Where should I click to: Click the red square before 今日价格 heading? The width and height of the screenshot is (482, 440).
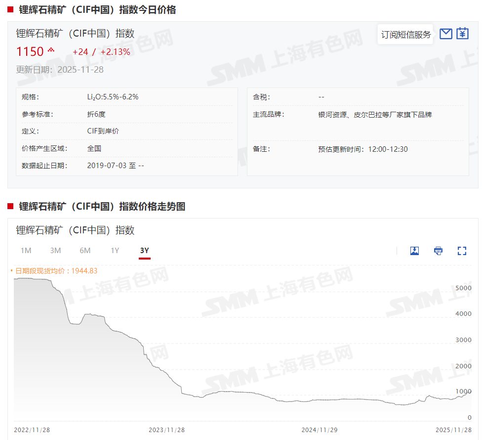(x=10, y=9)
